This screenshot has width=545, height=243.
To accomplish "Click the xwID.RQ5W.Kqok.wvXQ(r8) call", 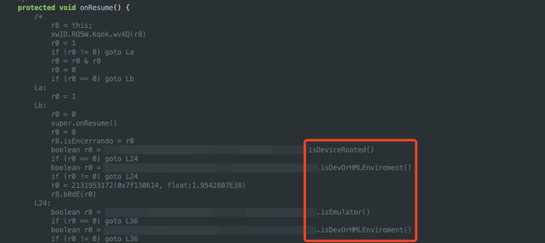I will [x=98, y=34].
